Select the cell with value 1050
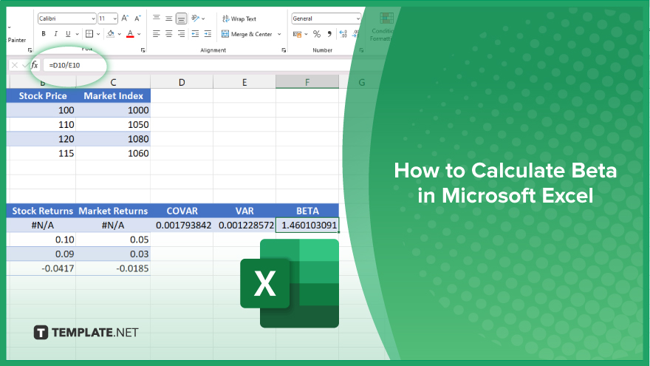Screen dimensions: 650x366 113,124
